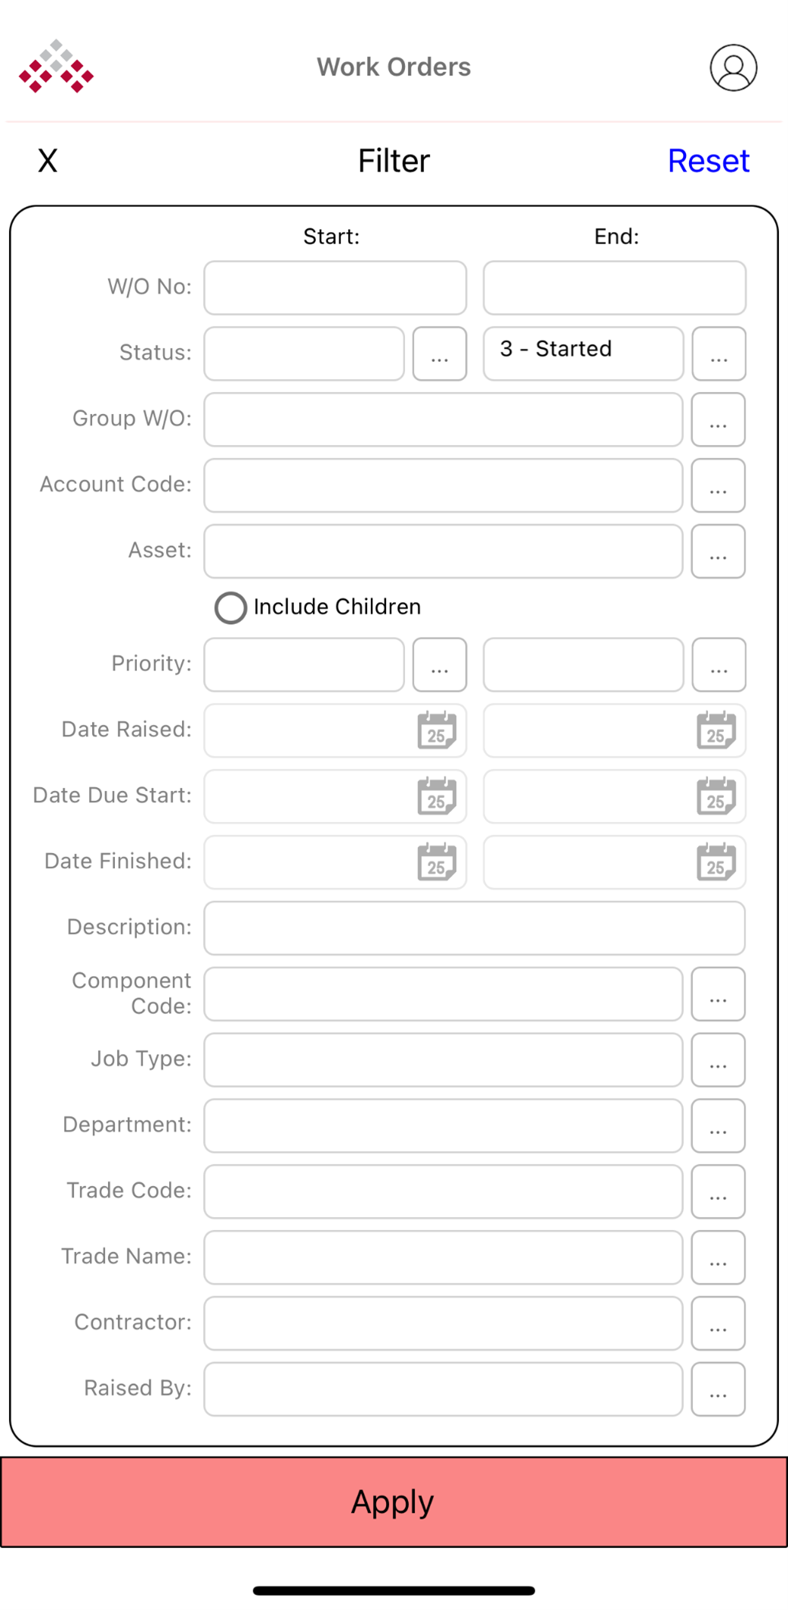788x1610 pixels.
Task: Open the Date Raised end calendar picker
Action: point(716,730)
